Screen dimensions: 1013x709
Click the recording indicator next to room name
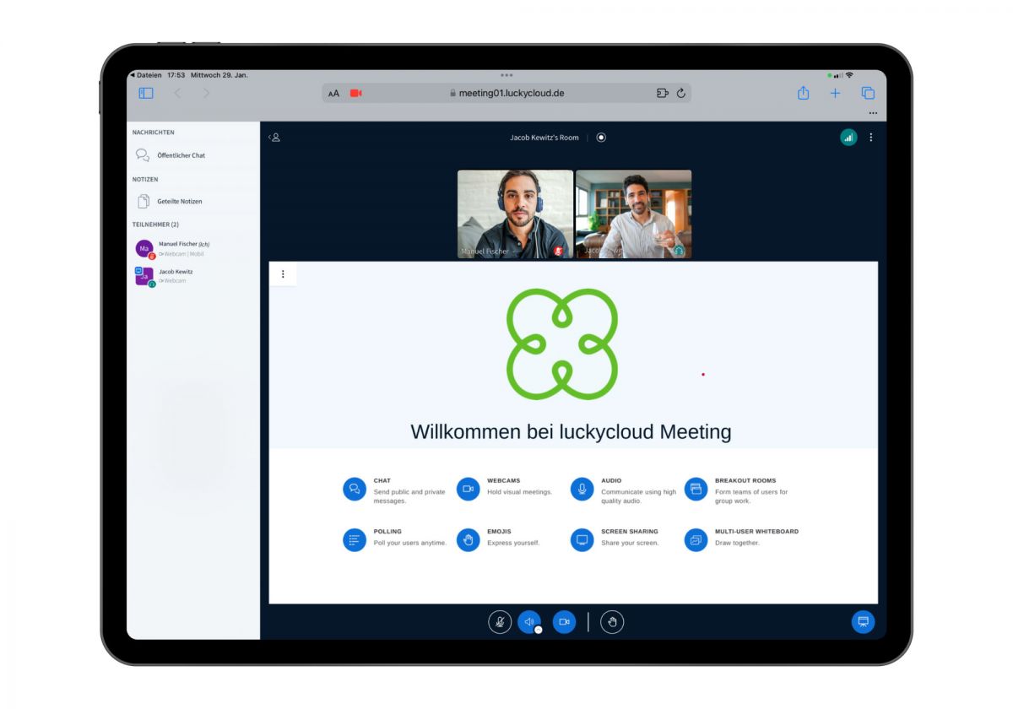(601, 137)
